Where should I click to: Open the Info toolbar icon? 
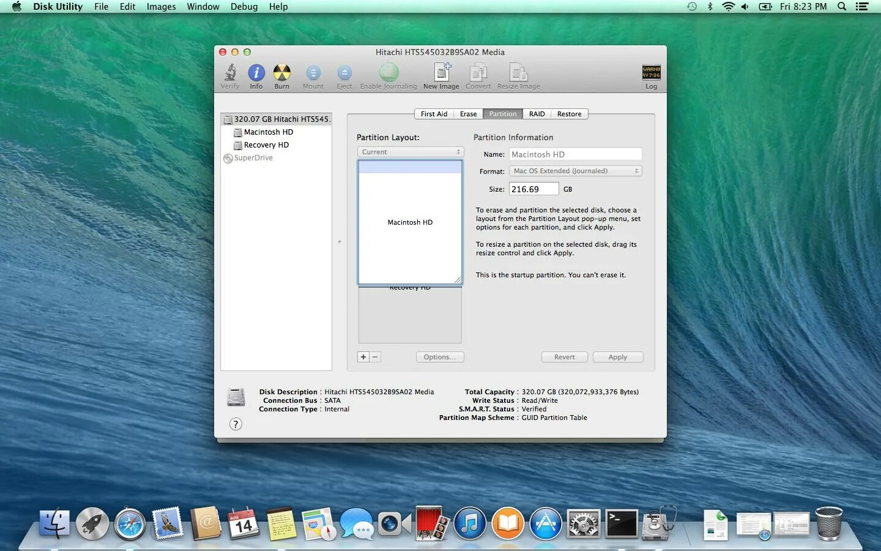pyautogui.click(x=256, y=73)
